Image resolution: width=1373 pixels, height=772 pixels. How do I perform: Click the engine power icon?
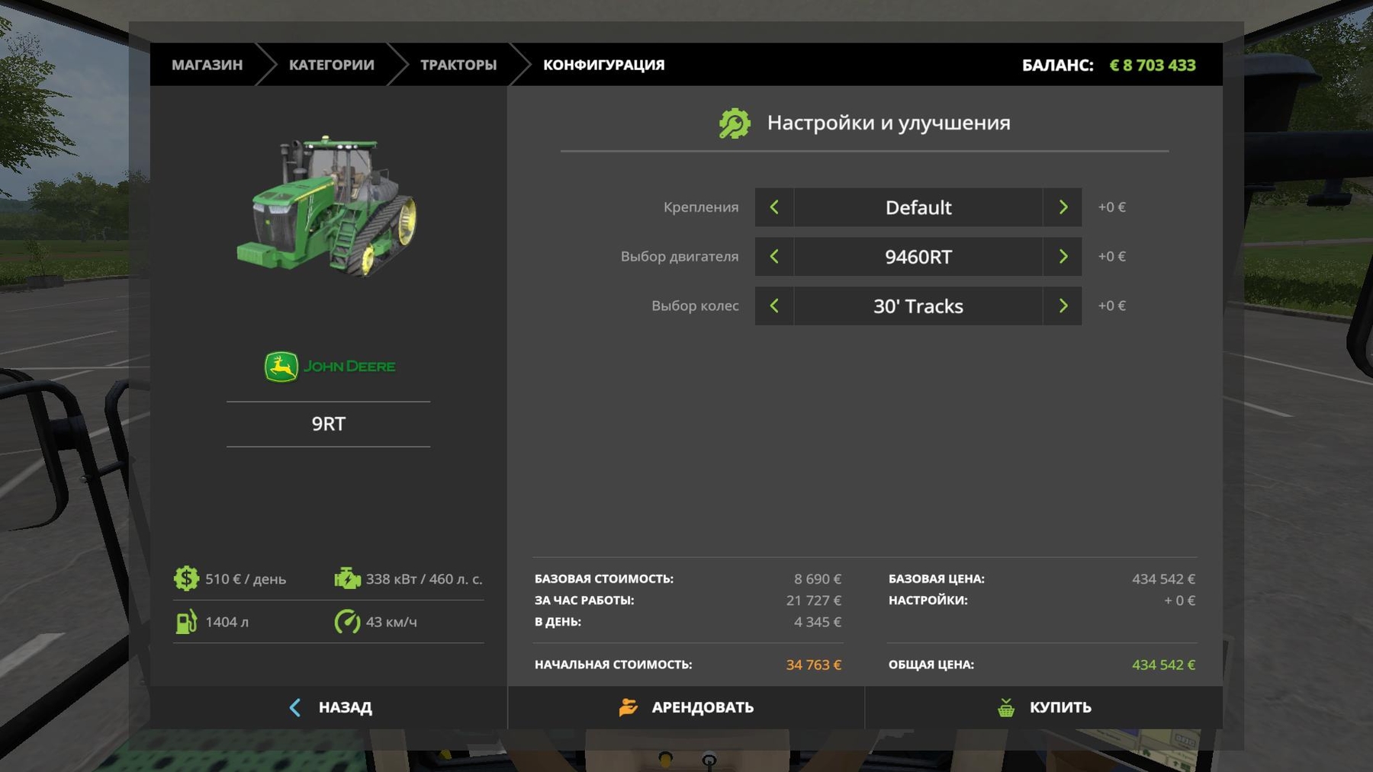[x=347, y=578]
